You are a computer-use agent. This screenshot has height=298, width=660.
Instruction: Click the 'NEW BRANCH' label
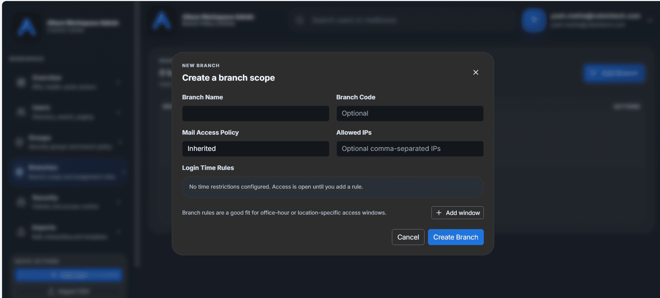[x=201, y=65]
